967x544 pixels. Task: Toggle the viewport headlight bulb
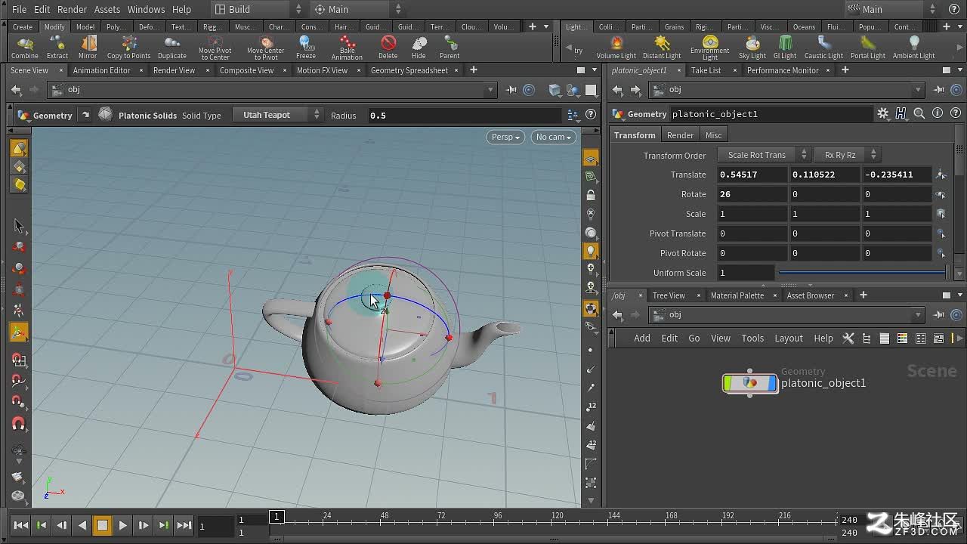coord(591,251)
